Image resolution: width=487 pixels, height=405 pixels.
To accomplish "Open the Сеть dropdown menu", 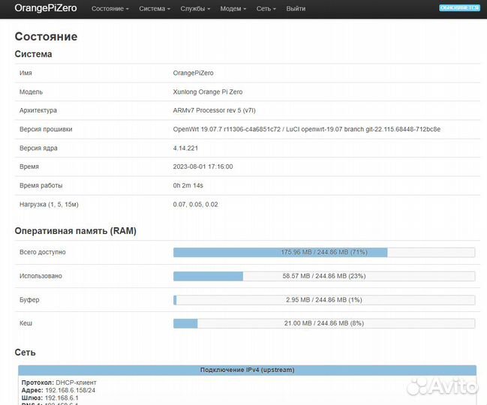I will [266, 9].
